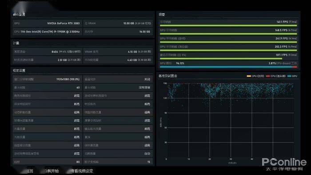Click the yellow CPU legend swatch
The image size is (311, 175).
[249, 76]
